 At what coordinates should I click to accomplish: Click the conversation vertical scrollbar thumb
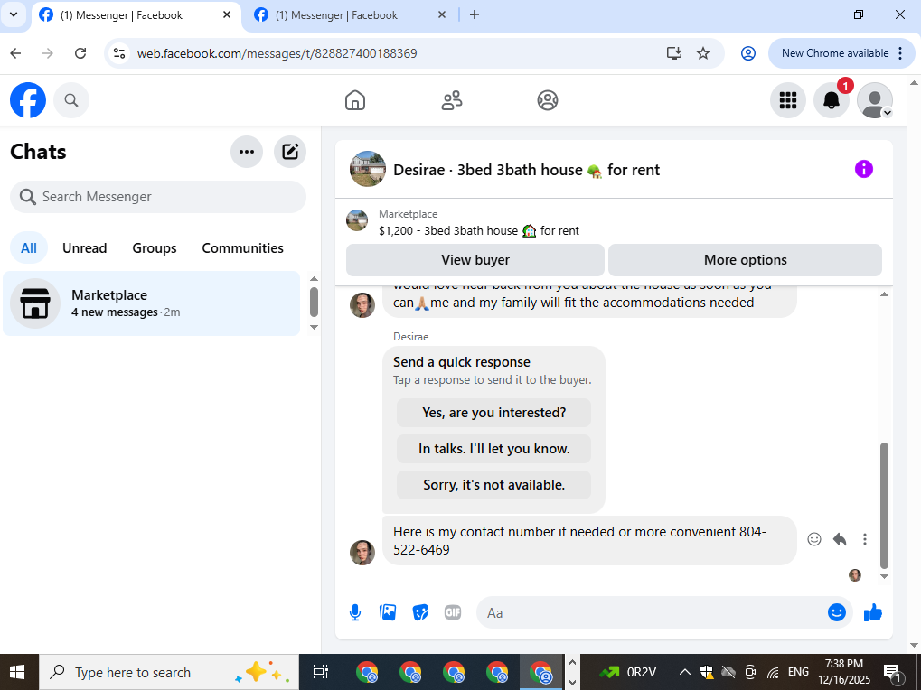point(884,506)
